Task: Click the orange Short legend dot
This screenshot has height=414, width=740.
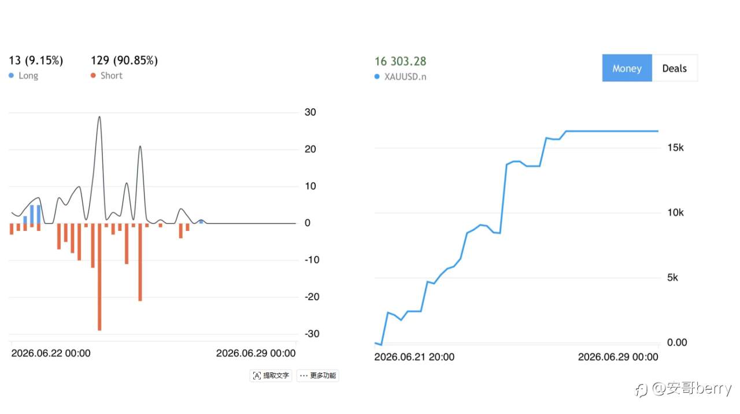Action: click(93, 76)
